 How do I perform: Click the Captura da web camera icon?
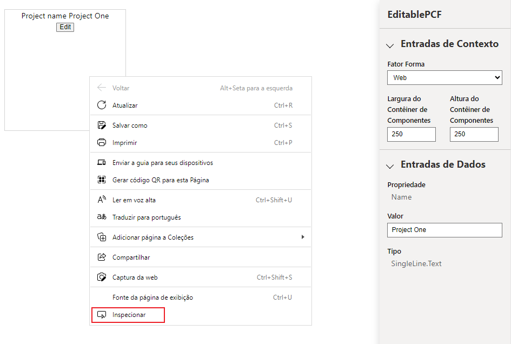pos(102,277)
